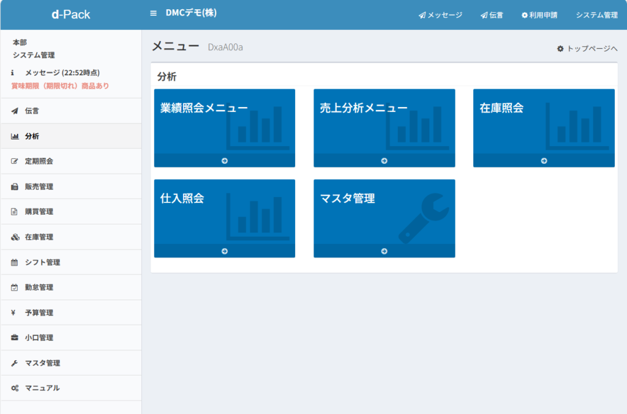The height and width of the screenshot is (414, 627).
Task: Click the arrow icon under 業績照会メニュー tile
Action: point(225,161)
